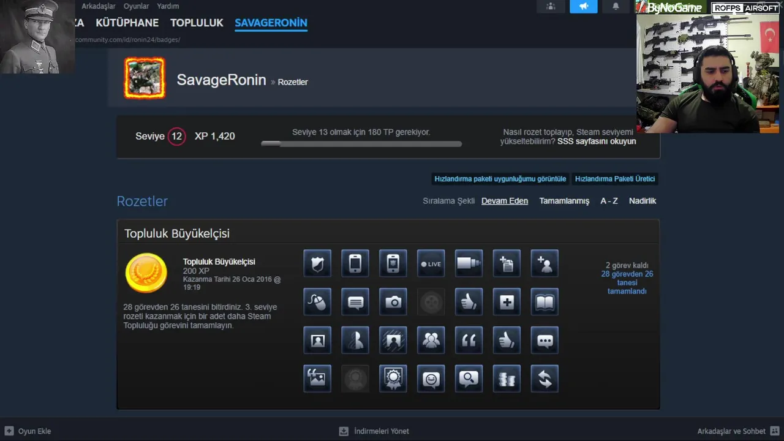Click the gold Topluluk Büyükelçisi badge coin

pos(146,273)
